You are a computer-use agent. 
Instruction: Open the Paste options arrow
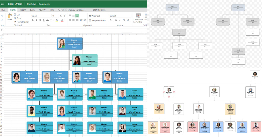point(10,22)
